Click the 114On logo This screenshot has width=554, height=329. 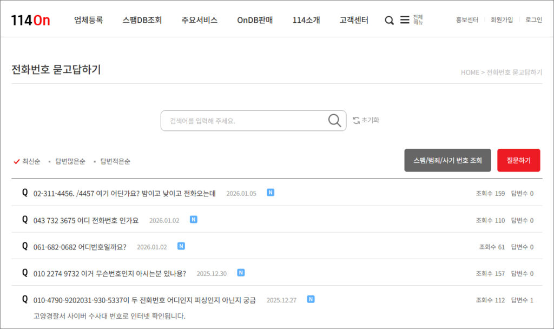tap(30, 20)
